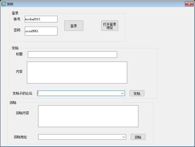Click the 打开登录地址 button
This screenshot has height=147, width=195.
tap(109, 26)
